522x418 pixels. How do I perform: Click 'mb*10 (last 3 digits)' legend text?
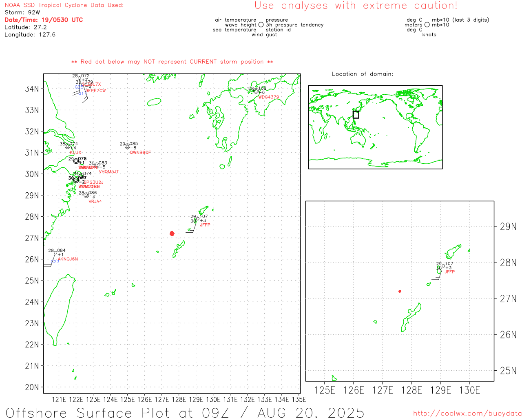[x=460, y=20]
